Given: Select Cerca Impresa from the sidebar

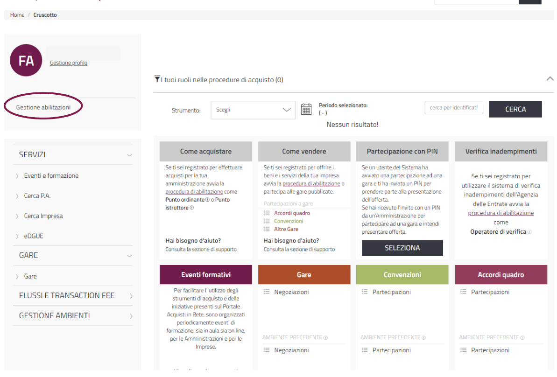Looking at the screenshot, I should [x=43, y=216].
